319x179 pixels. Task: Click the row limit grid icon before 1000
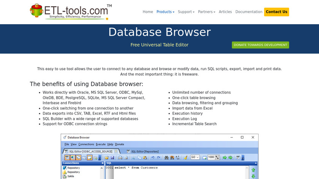coord(205,158)
